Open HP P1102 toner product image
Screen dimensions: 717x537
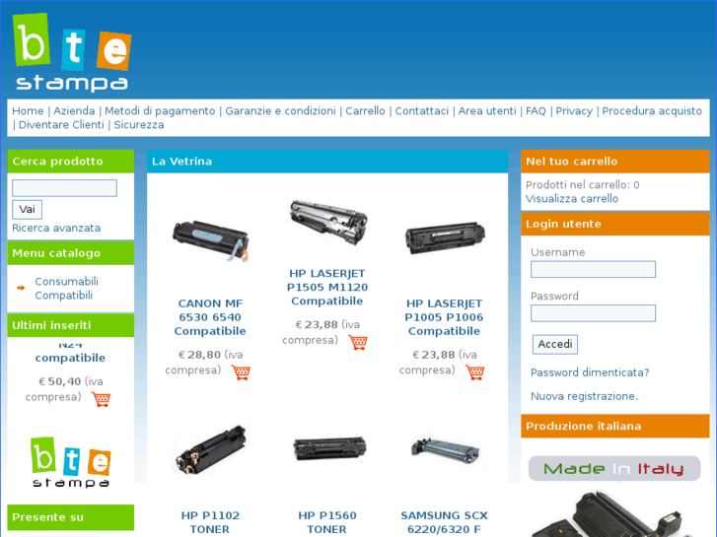pos(210,450)
